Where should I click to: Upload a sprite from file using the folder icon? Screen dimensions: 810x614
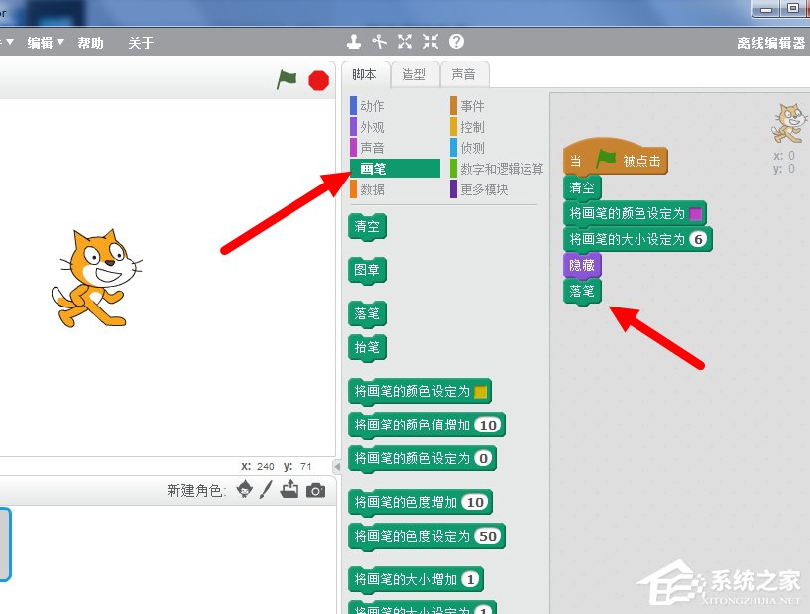[291, 490]
